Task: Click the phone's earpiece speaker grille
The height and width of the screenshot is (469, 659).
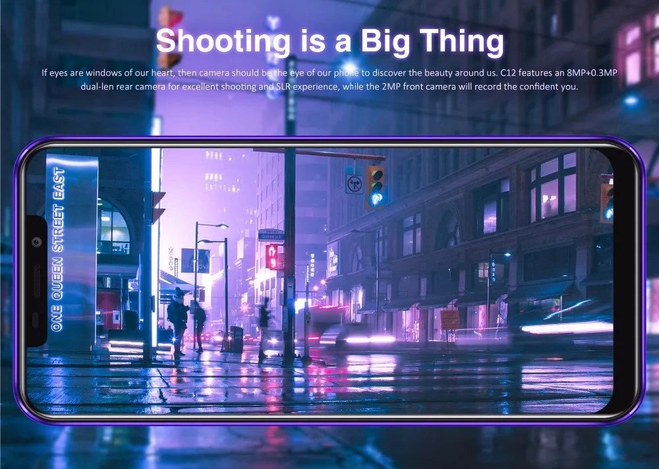Action: click(x=36, y=281)
